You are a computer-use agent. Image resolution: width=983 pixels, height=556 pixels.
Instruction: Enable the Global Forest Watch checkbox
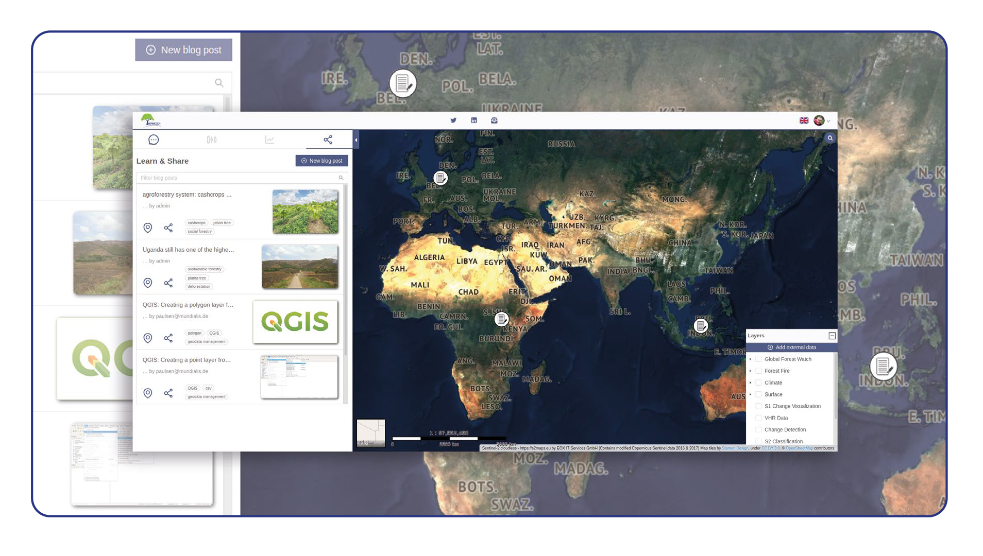click(x=758, y=359)
